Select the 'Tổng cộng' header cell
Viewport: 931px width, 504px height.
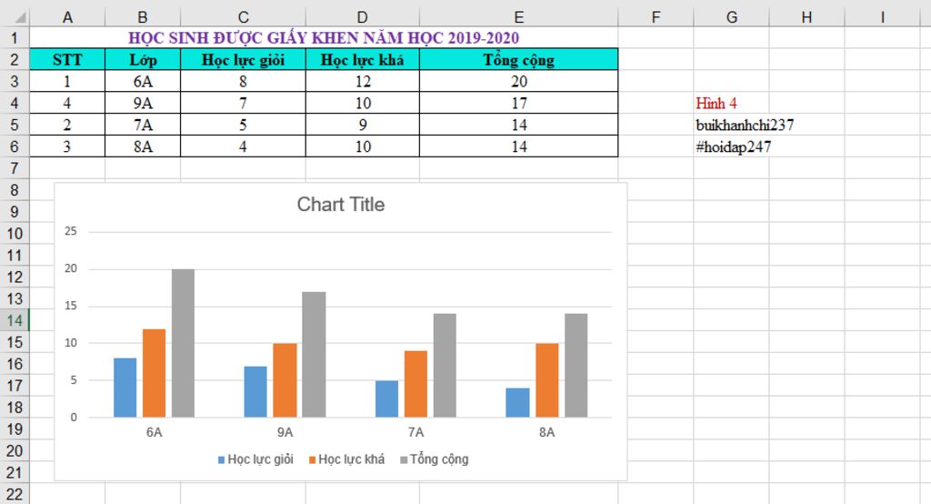tap(518, 59)
